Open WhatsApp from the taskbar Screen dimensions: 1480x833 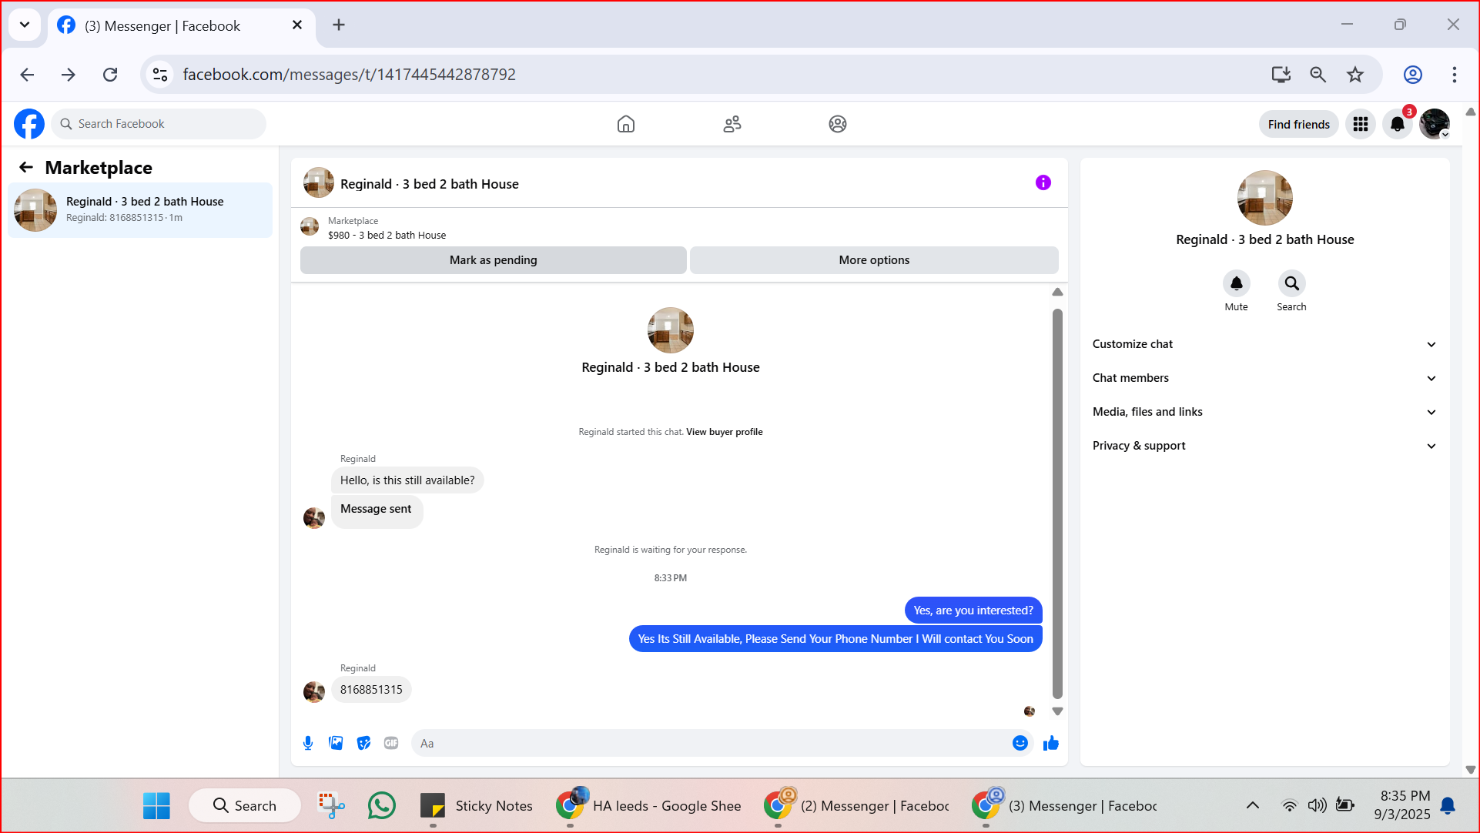tap(382, 805)
